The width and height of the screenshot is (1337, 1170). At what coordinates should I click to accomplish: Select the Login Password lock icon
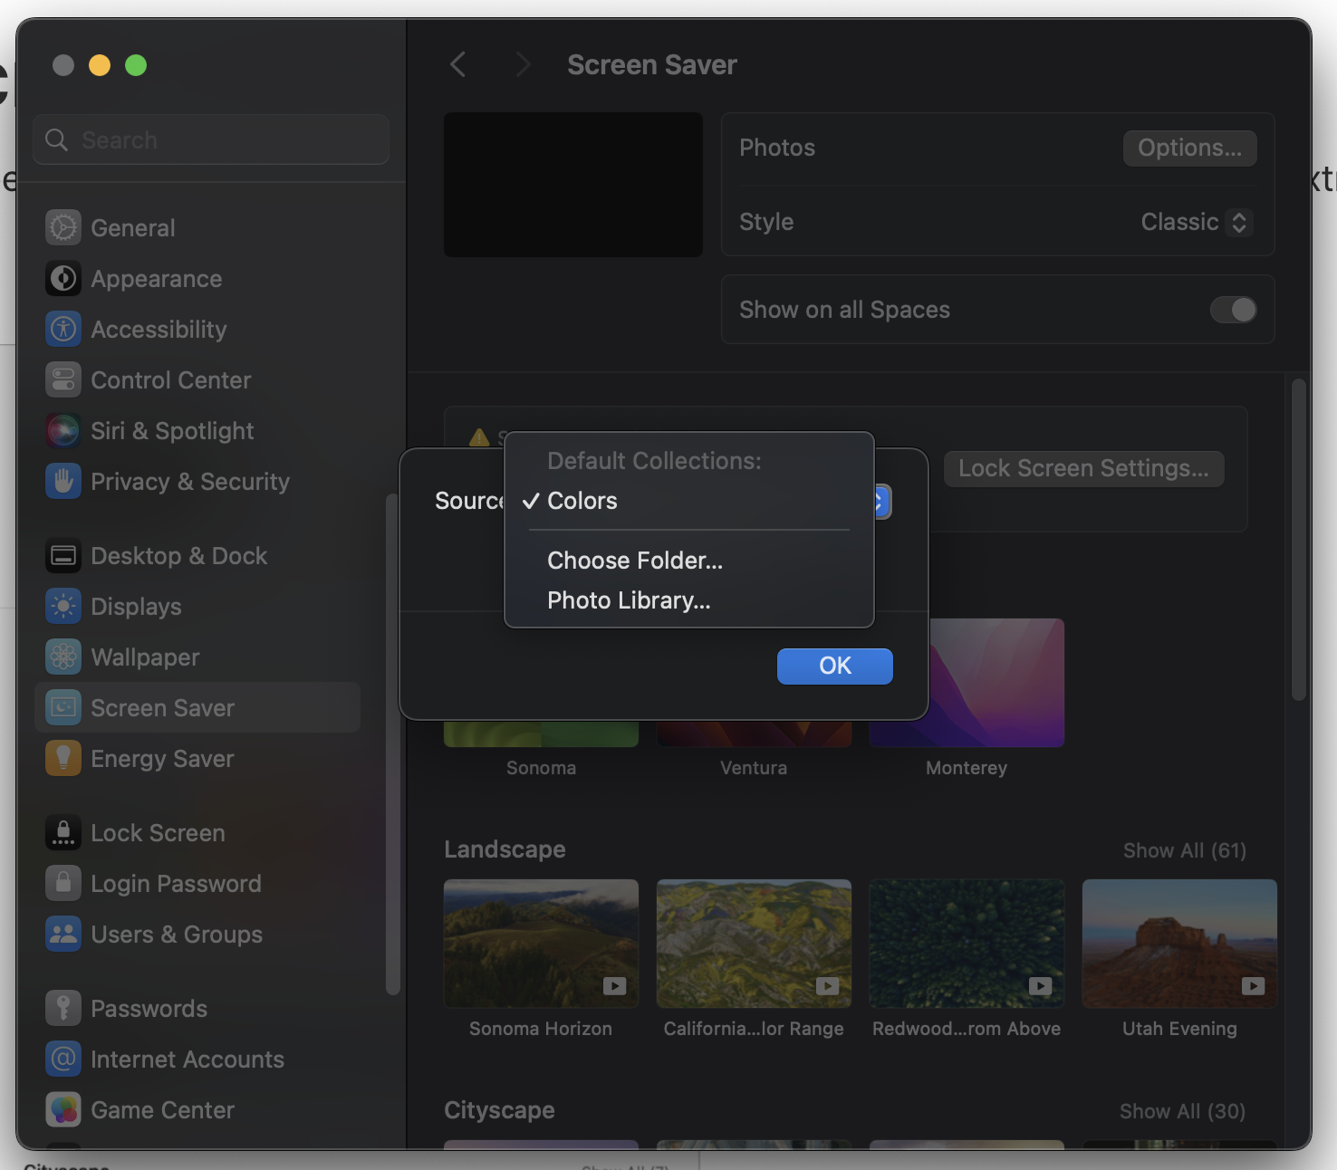(63, 884)
